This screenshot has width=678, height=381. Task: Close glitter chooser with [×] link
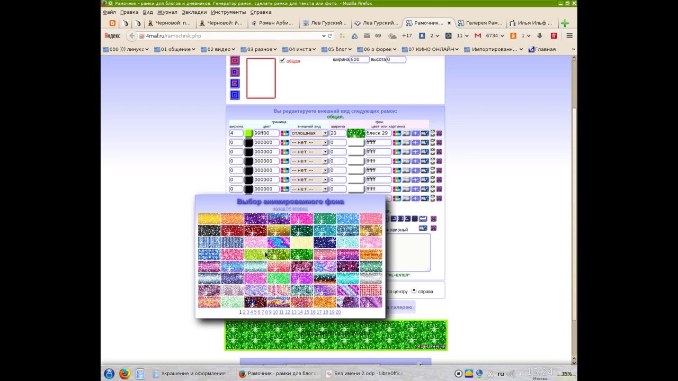pyautogui.click(x=289, y=208)
